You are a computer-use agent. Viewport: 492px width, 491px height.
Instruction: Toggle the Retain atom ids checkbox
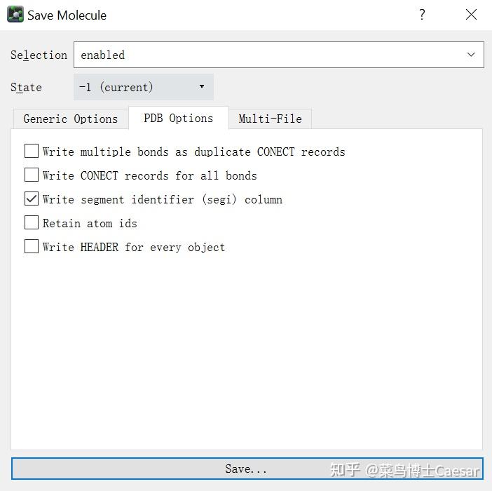pyautogui.click(x=32, y=223)
